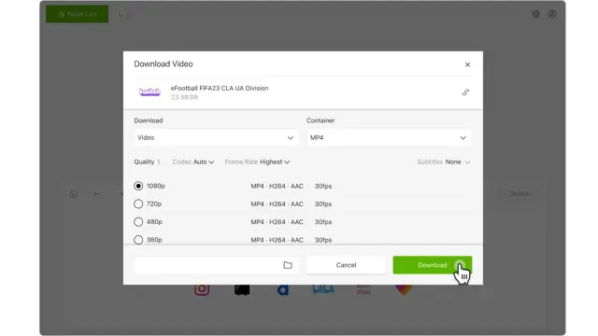Select 360p quality option

pyautogui.click(x=138, y=240)
